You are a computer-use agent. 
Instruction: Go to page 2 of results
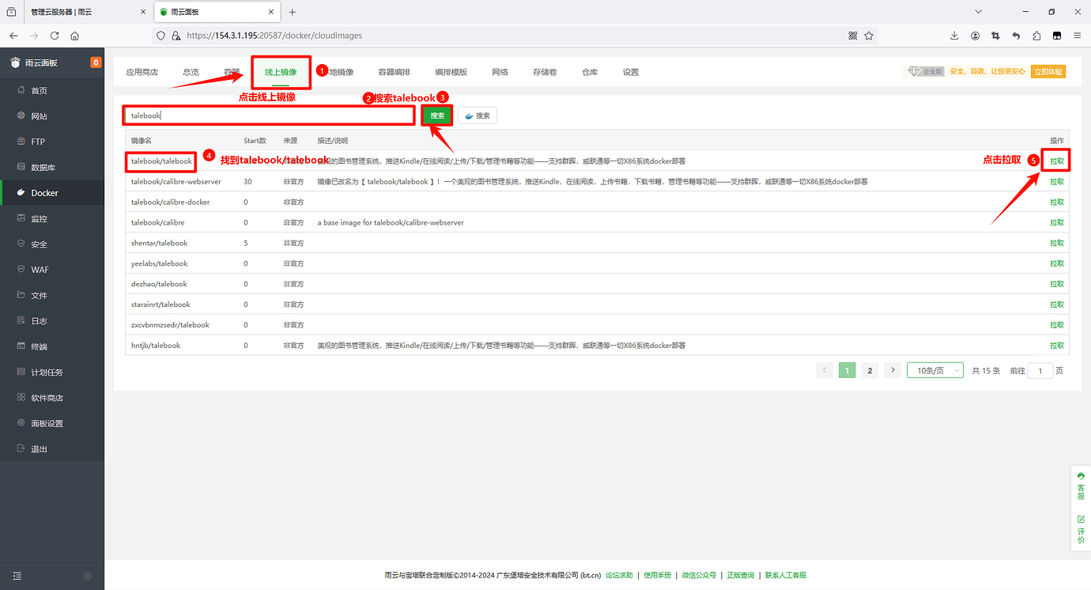[870, 370]
